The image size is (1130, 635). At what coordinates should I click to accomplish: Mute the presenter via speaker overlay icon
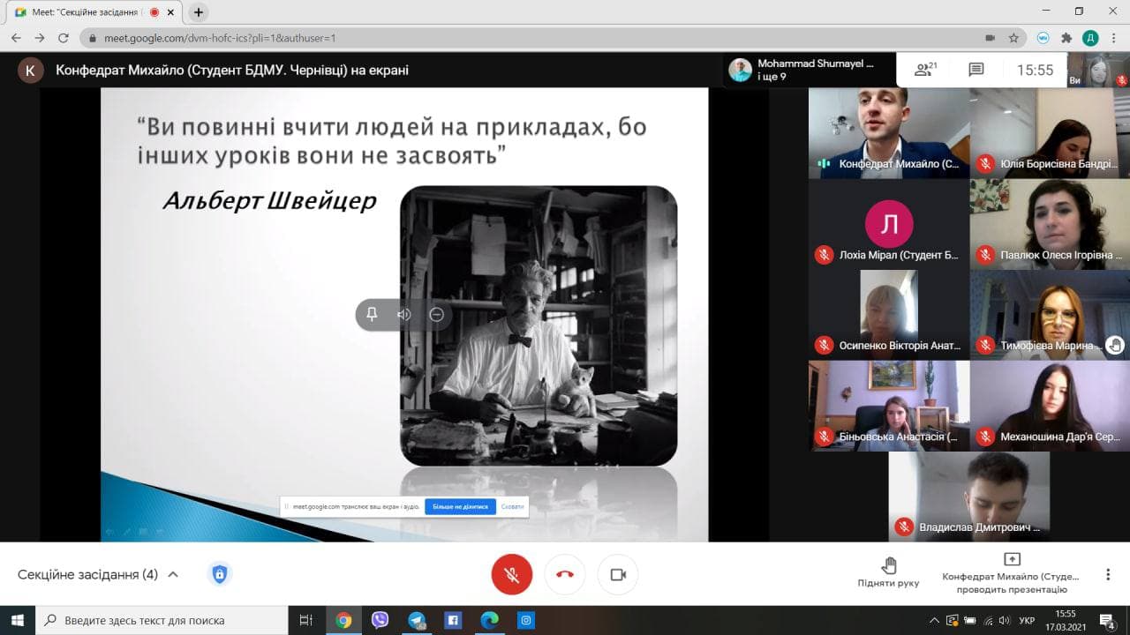click(404, 314)
